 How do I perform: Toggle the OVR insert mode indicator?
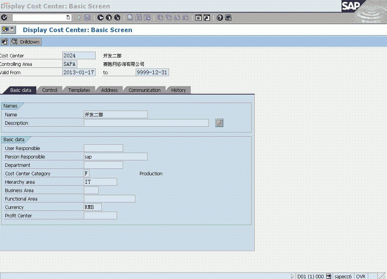pyautogui.click(x=361, y=276)
